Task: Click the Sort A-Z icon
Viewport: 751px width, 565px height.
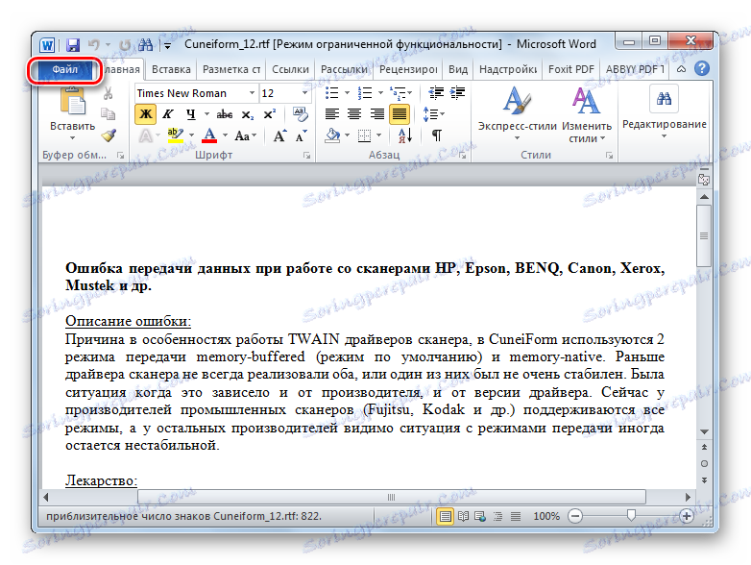Action: [404, 135]
